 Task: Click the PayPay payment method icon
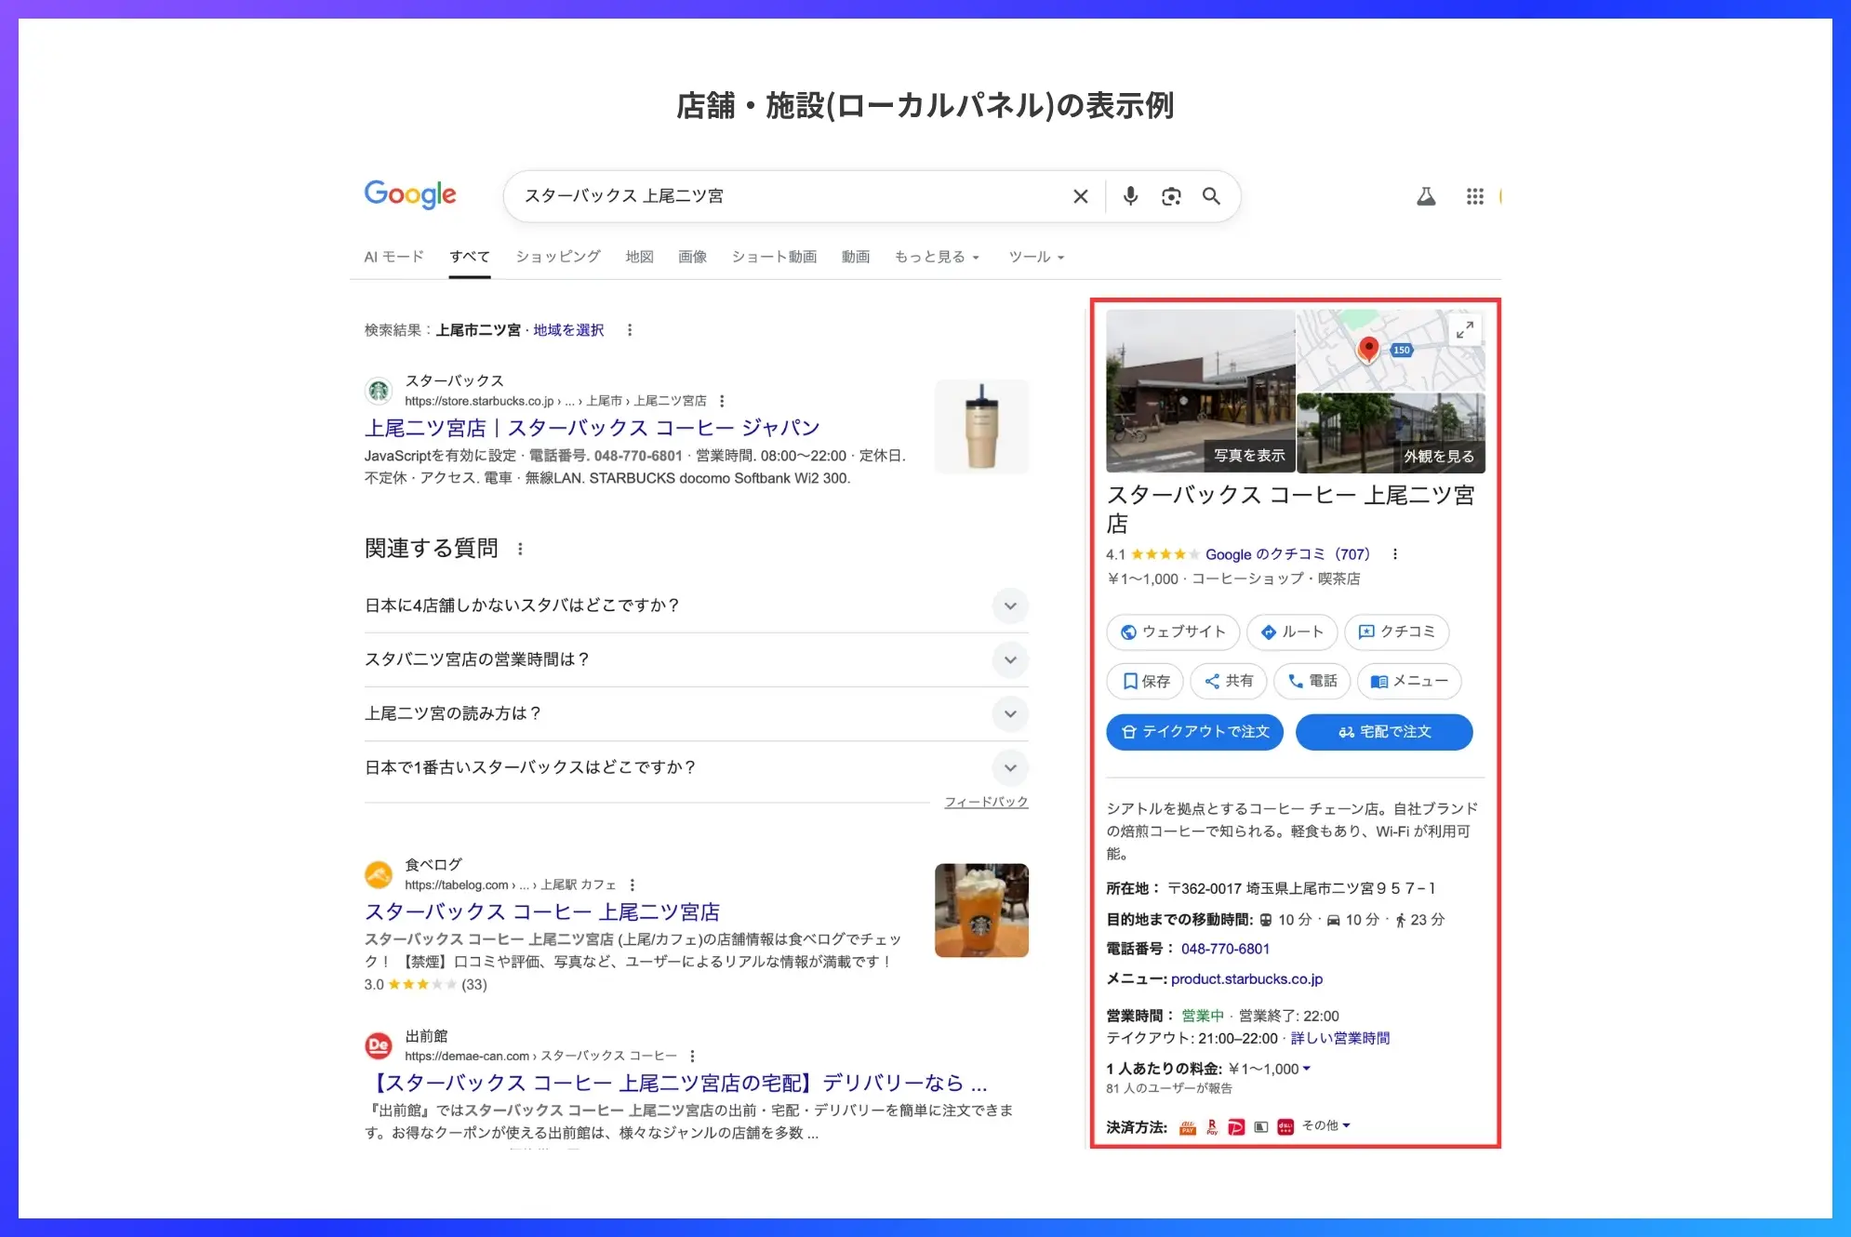(1236, 1126)
